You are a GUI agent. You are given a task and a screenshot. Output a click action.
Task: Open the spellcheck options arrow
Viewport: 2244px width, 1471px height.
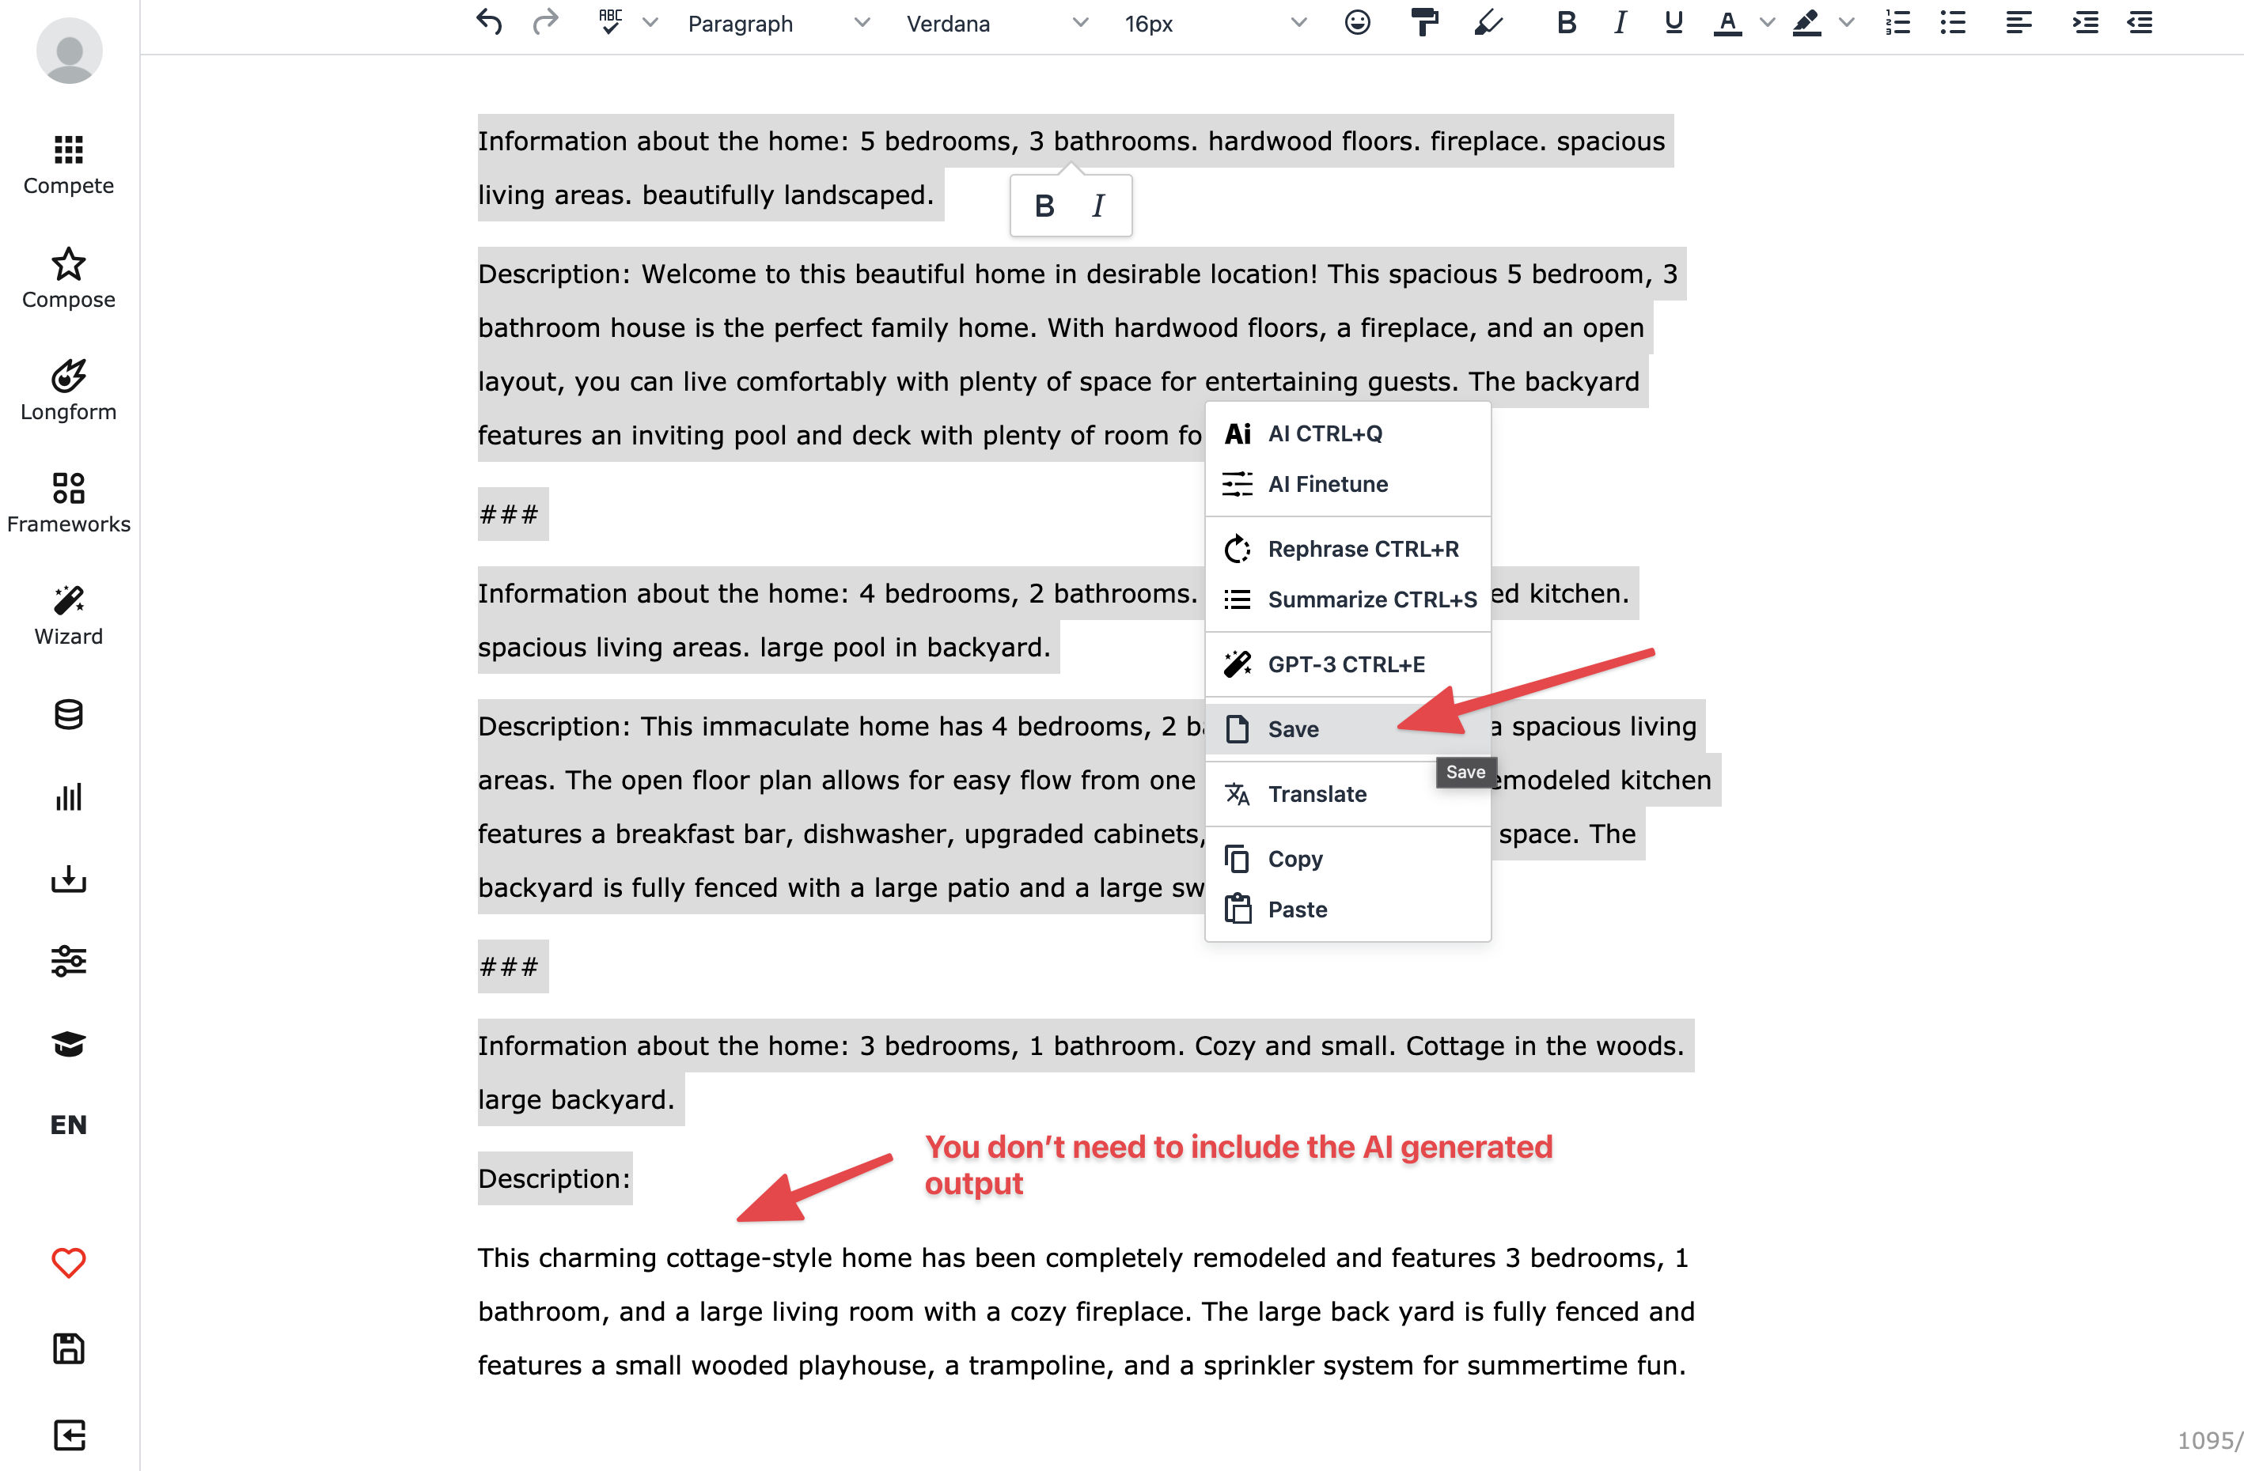(650, 23)
